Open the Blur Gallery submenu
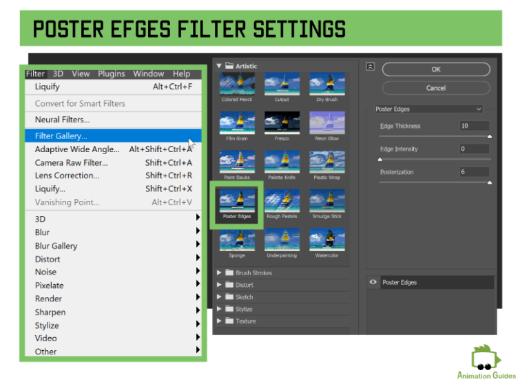The image size is (529, 386). tap(56, 246)
